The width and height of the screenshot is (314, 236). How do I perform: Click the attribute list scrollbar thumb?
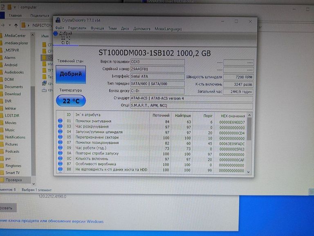point(249,129)
